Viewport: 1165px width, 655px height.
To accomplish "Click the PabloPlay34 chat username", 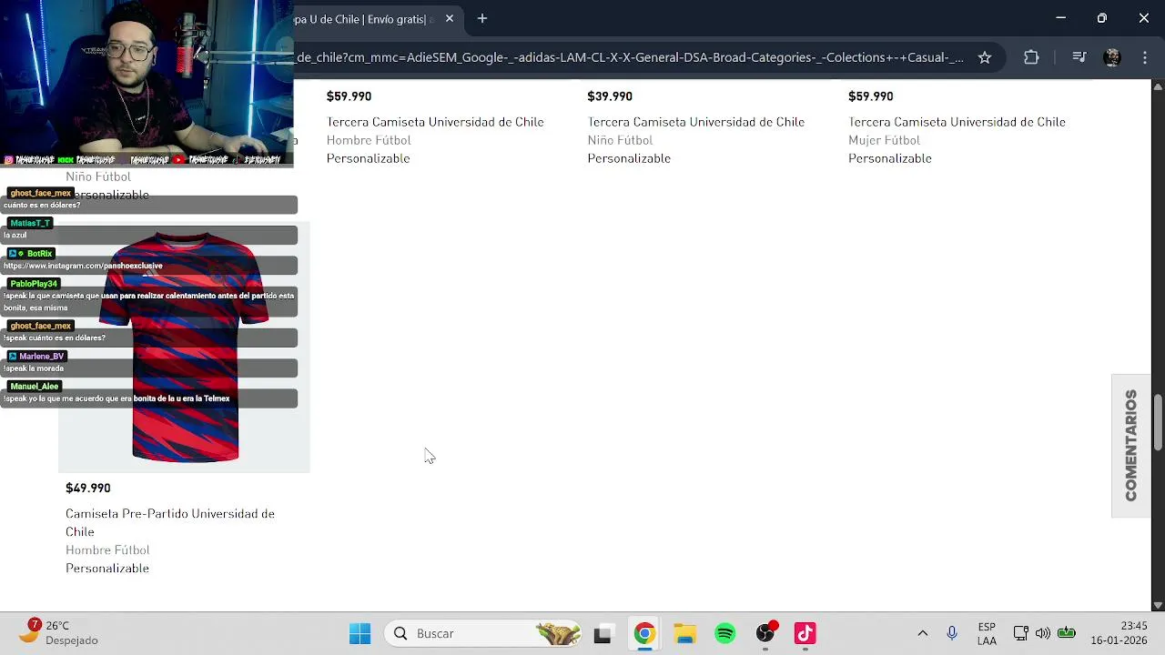I will pos(34,284).
